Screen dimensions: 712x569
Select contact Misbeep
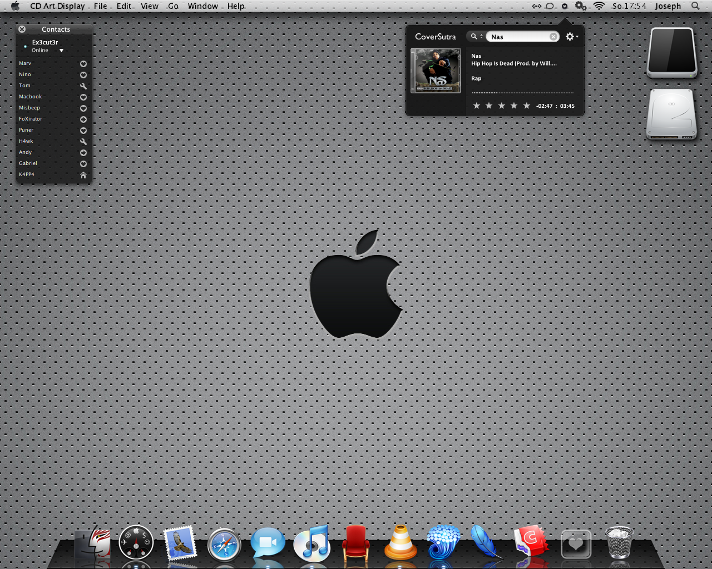coord(29,108)
